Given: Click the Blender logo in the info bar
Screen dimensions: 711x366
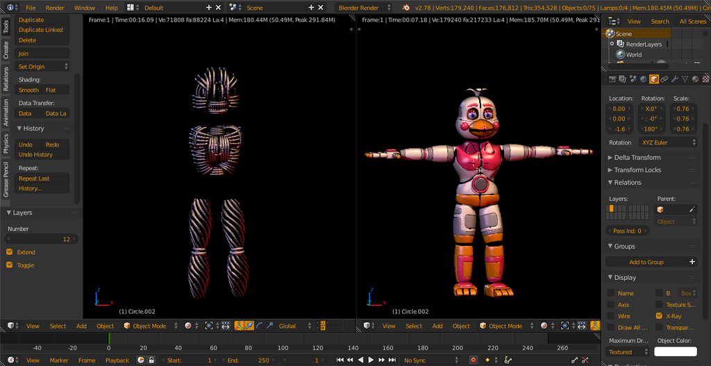Looking at the screenshot, I should (406, 8).
